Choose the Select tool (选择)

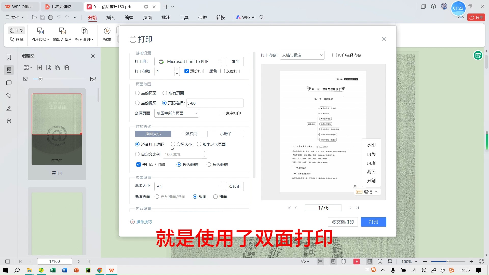[17, 39]
